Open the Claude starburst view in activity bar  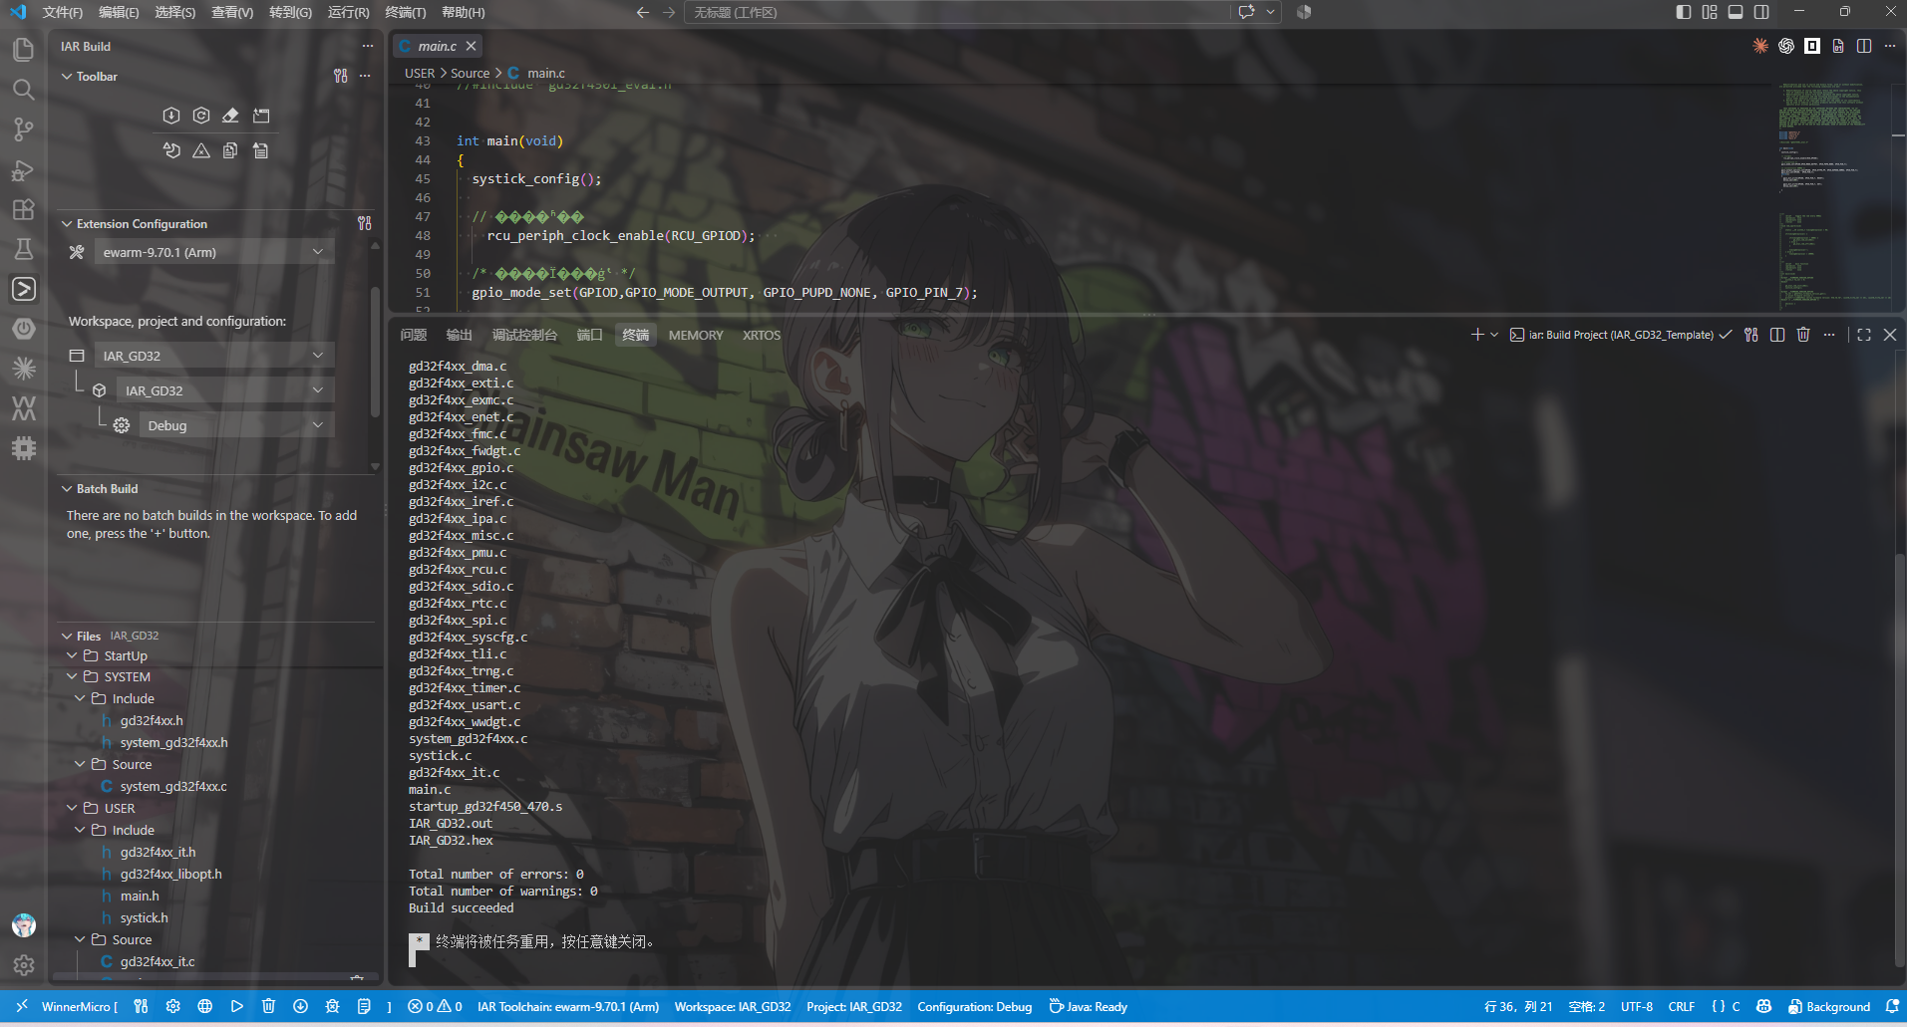click(x=23, y=369)
